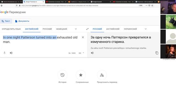Open the page actions three-dots menu
The image size is (176, 99).
[x=146, y=5]
